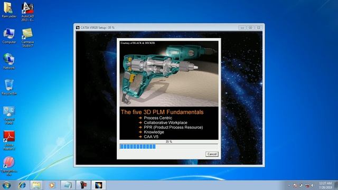Viewport: 338px width, 190px height.
Task: Open Windows Media Player from the taskbar
Action: pyautogui.click(x=52, y=185)
